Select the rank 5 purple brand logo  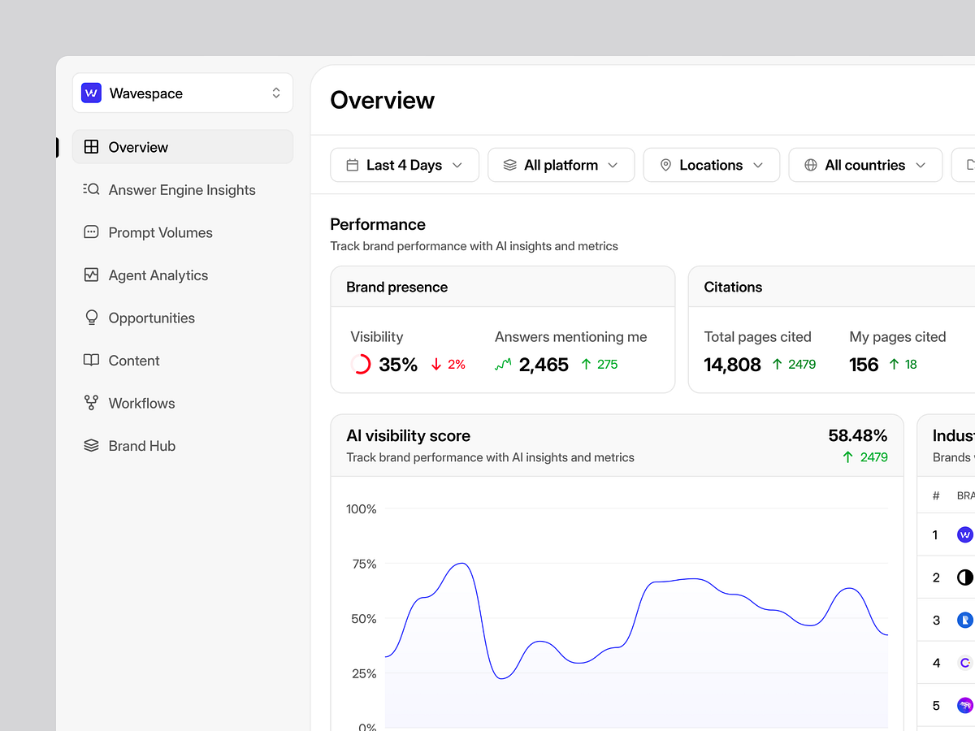coord(965,705)
